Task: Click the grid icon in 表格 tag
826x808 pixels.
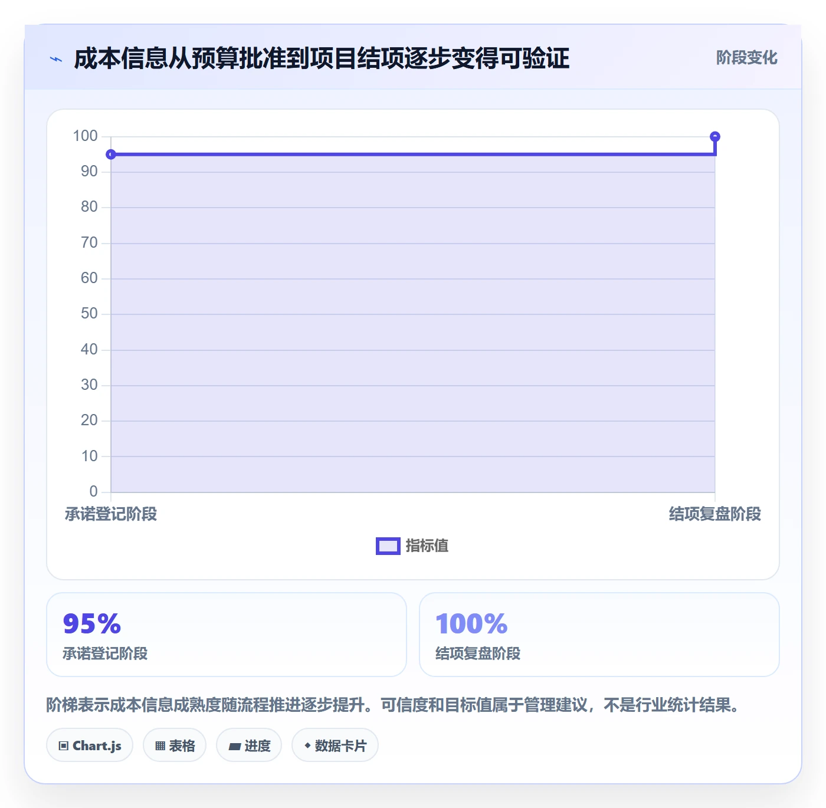Action: (160, 746)
